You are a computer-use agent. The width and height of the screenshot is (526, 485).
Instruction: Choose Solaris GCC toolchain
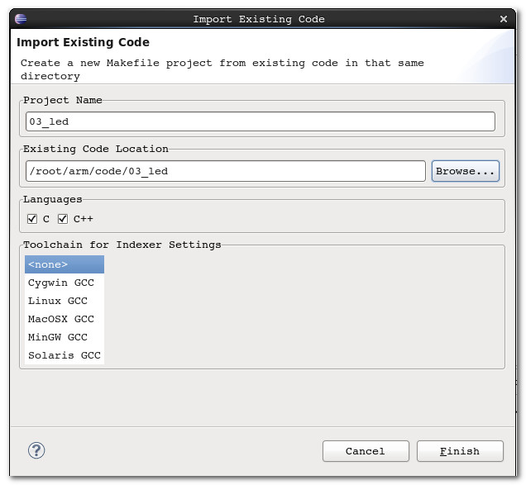click(x=65, y=355)
